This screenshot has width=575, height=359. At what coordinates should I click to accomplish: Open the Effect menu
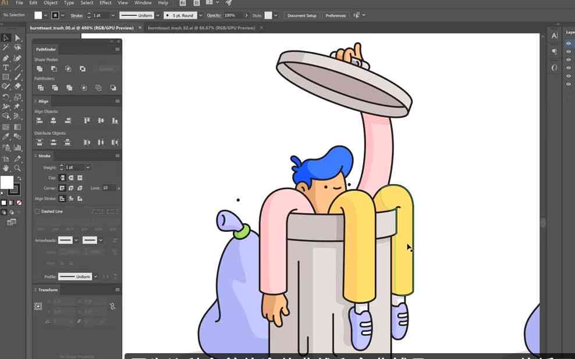click(x=105, y=2)
